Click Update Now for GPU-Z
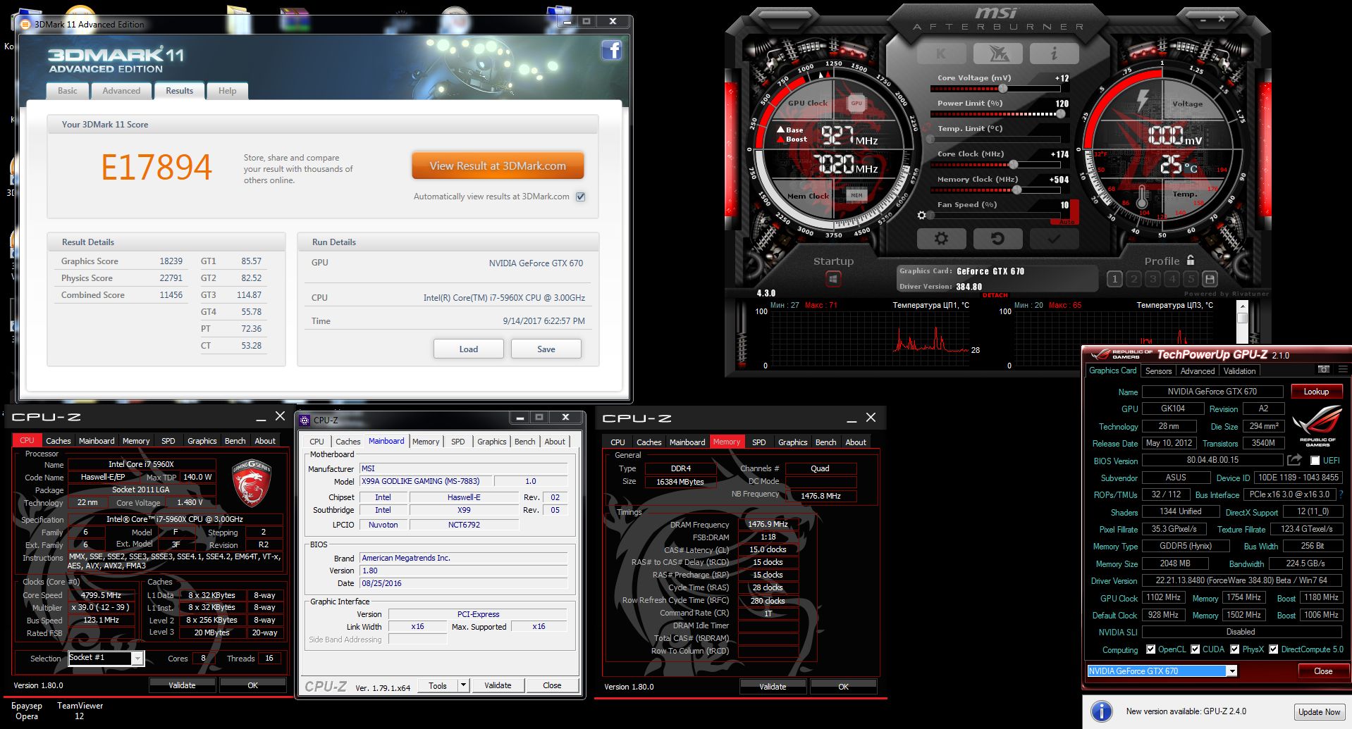 1319,711
